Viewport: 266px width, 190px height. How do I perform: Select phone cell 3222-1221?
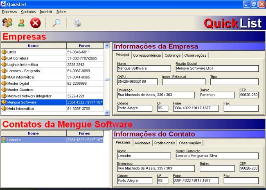click(x=85, y=96)
